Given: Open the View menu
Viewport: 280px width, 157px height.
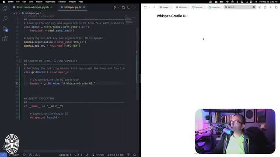Looking at the screenshot, I should pyautogui.click(x=31, y=2).
